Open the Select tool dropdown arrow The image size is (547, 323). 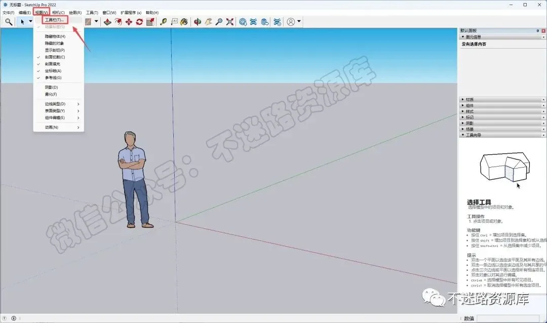click(x=30, y=22)
